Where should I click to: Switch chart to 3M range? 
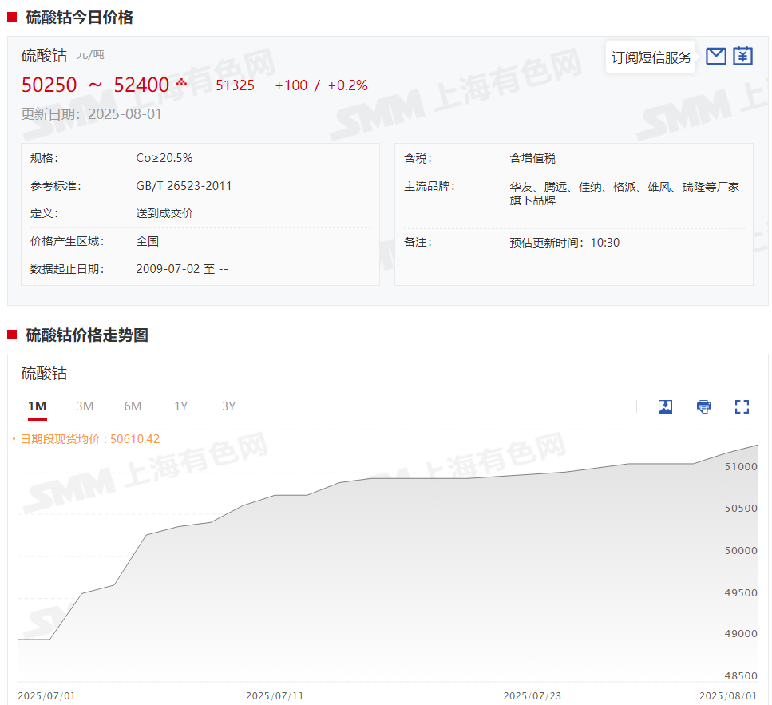tap(85, 406)
